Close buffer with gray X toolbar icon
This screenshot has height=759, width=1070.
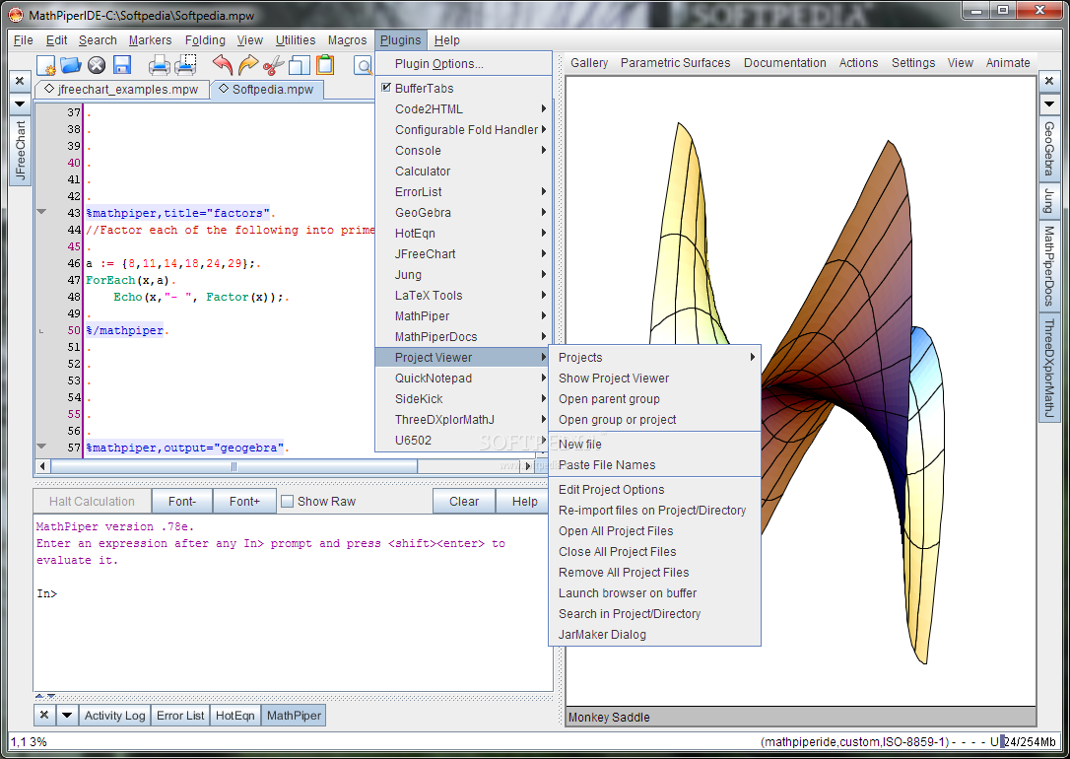click(97, 65)
